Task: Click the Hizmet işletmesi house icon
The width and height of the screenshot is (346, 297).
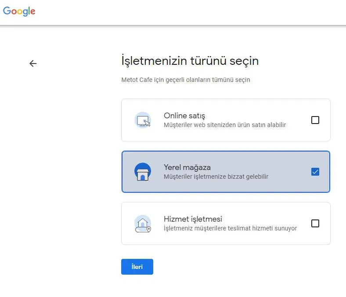Action: pyautogui.click(x=143, y=223)
